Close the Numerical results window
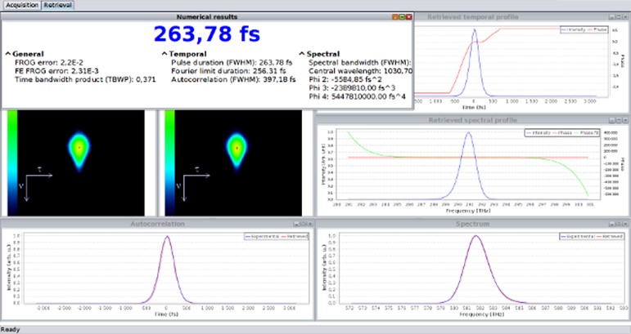631x334 pixels. coord(408,16)
